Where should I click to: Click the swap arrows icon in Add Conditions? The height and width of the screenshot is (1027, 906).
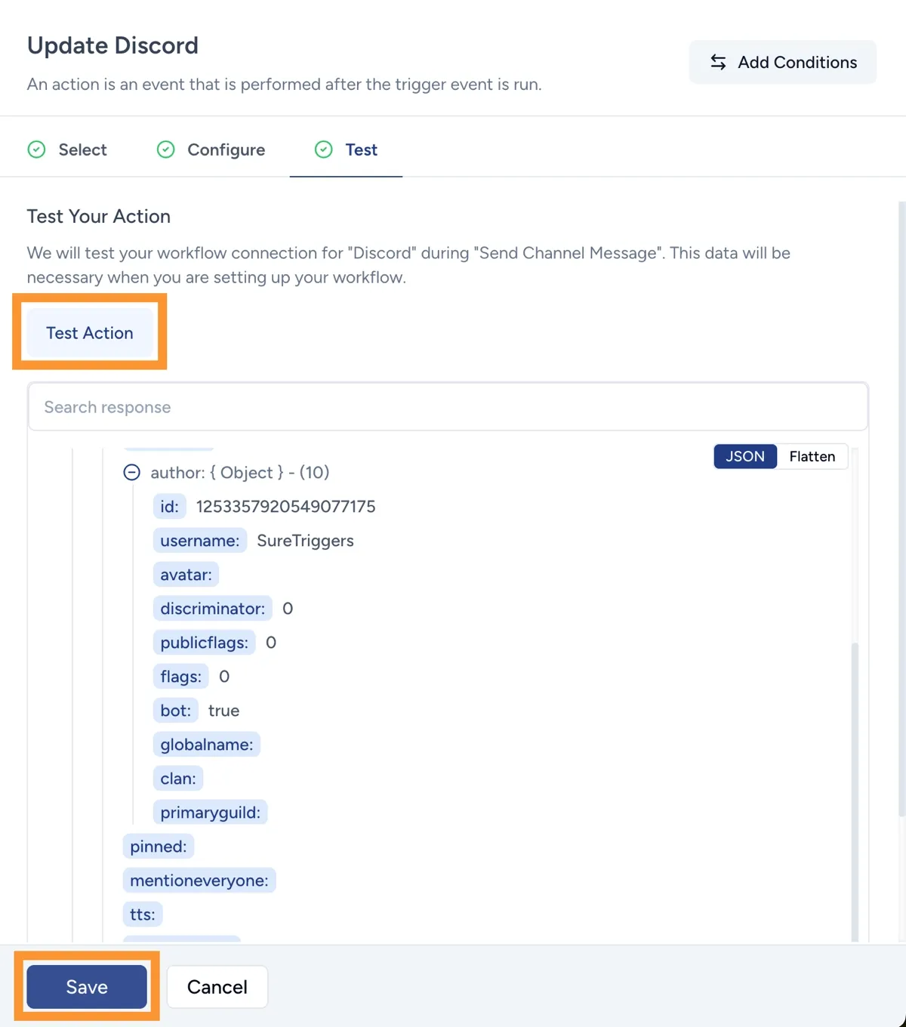pyautogui.click(x=717, y=62)
